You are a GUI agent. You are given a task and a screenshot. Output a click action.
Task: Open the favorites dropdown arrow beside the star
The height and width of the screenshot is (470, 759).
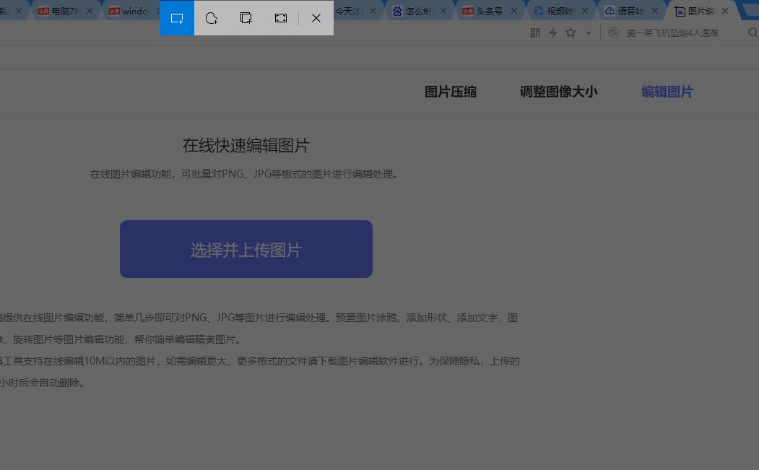point(586,32)
